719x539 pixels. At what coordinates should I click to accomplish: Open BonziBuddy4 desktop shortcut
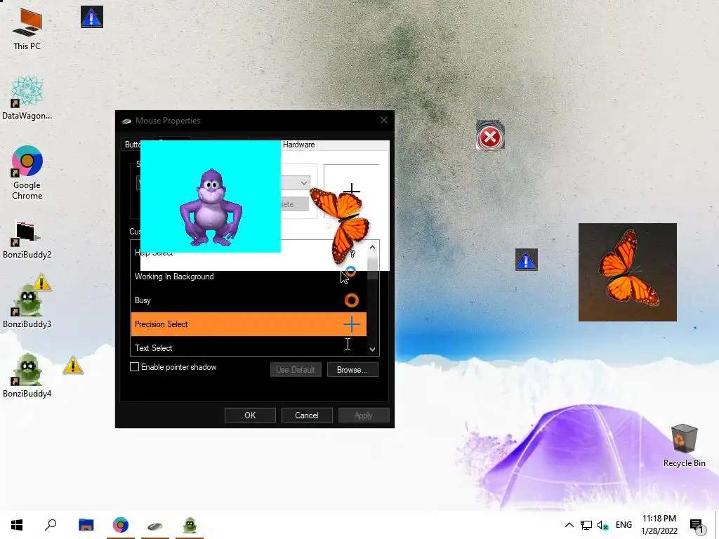(27, 376)
